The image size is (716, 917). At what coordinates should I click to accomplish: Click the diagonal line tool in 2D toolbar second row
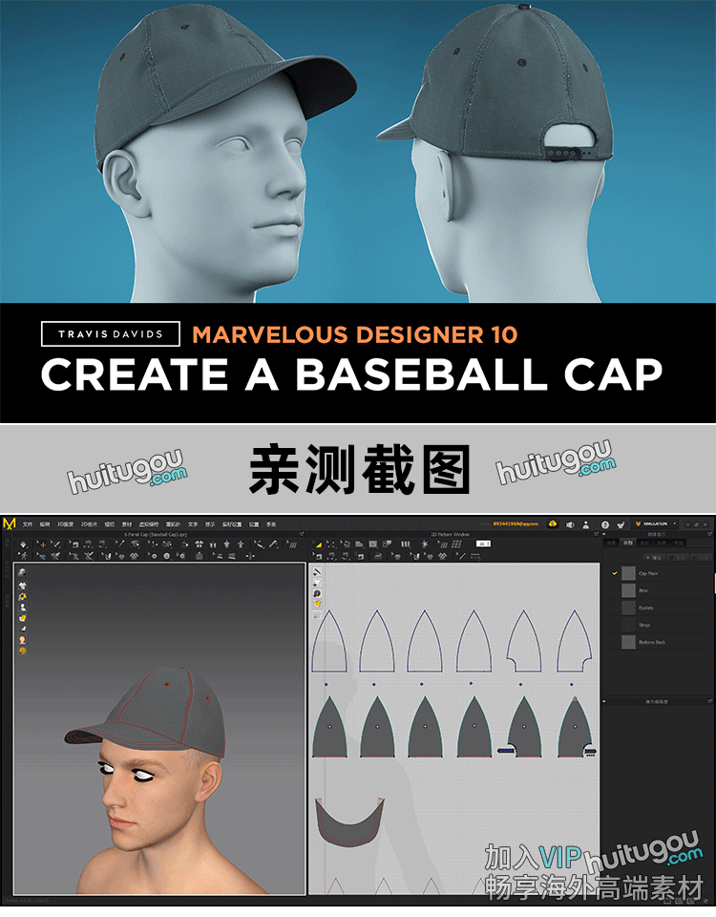[462, 556]
